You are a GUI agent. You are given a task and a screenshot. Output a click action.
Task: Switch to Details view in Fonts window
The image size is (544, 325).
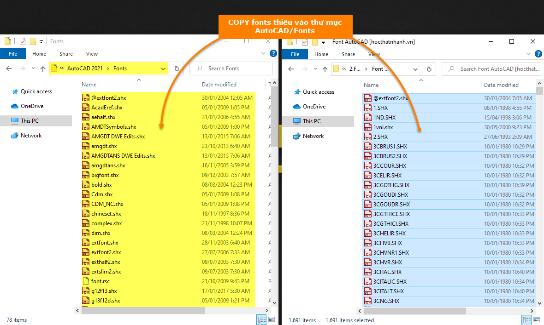click(x=261, y=320)
